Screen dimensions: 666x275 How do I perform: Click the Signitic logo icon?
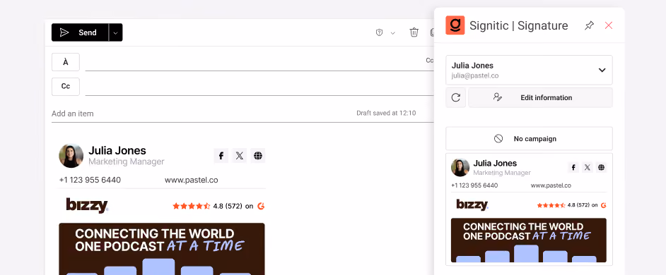click(x=455, y=25)
